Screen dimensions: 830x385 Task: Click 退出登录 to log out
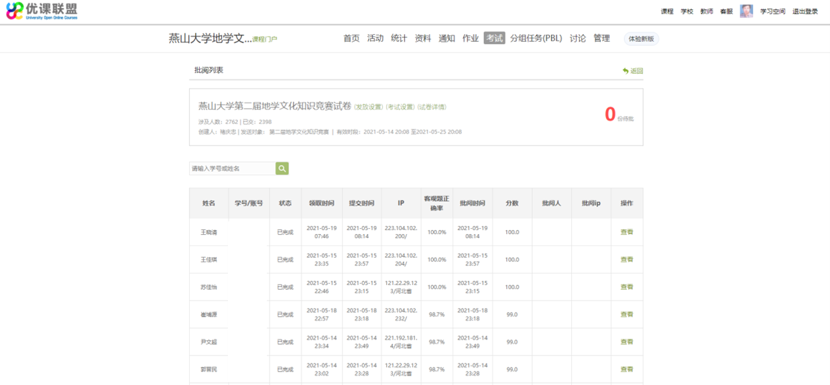(x=805, y=11)
